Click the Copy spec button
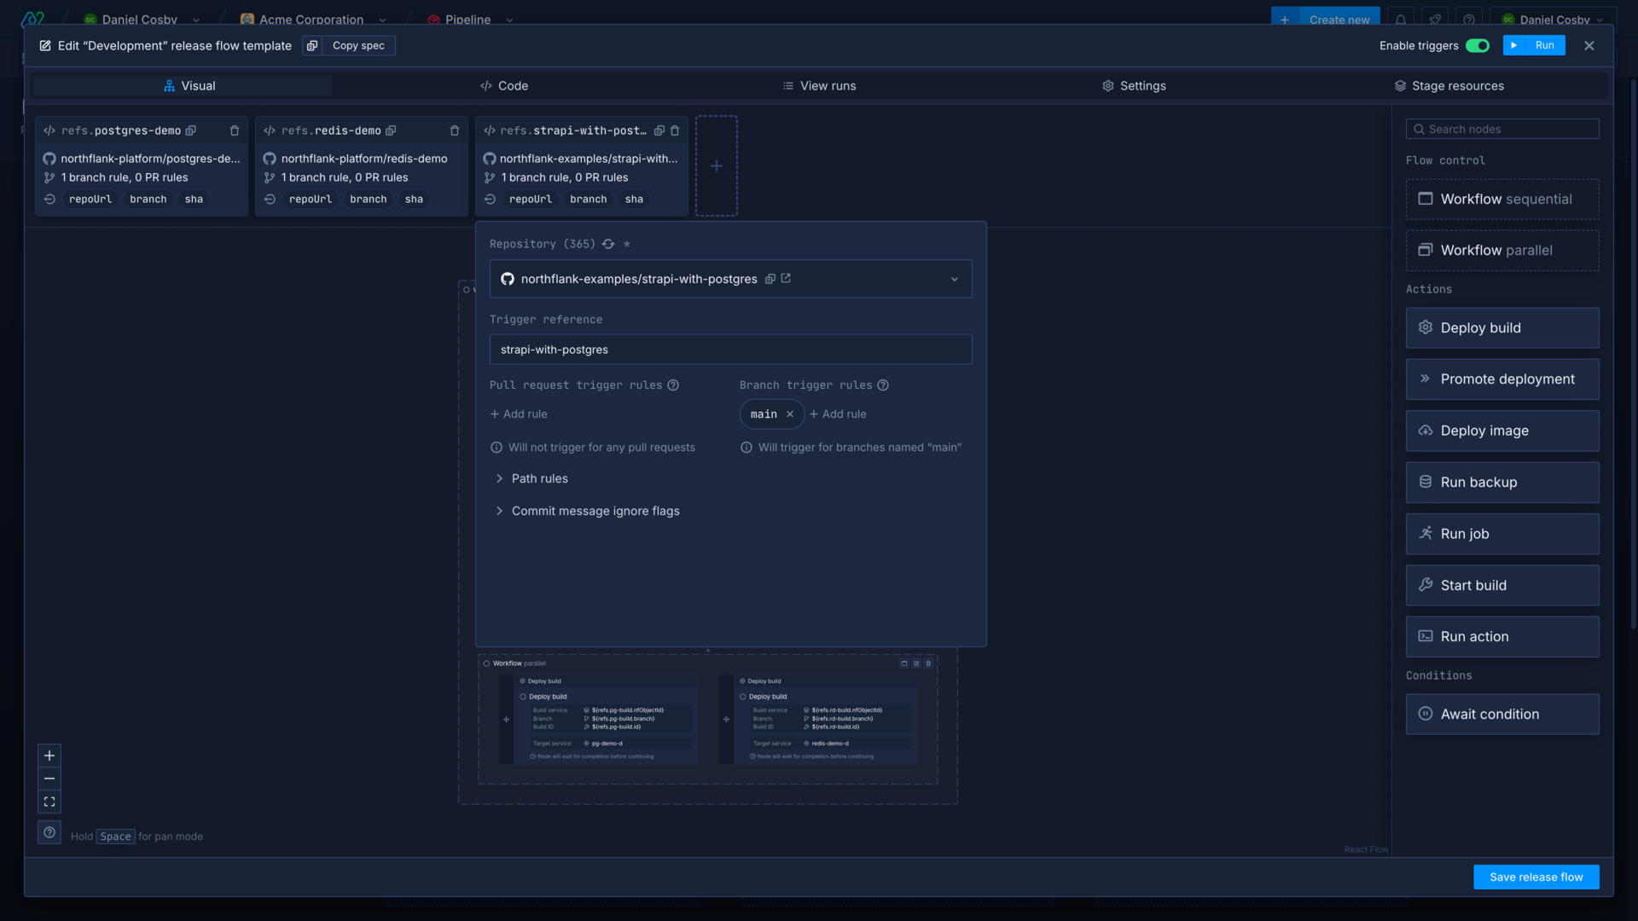Viewport: 1638px width, 921px height. (x=349, y=46)
